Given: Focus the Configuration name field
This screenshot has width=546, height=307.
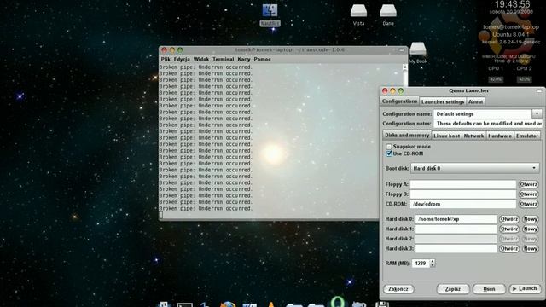Looking at the screenshot, I should coord(483,113).
